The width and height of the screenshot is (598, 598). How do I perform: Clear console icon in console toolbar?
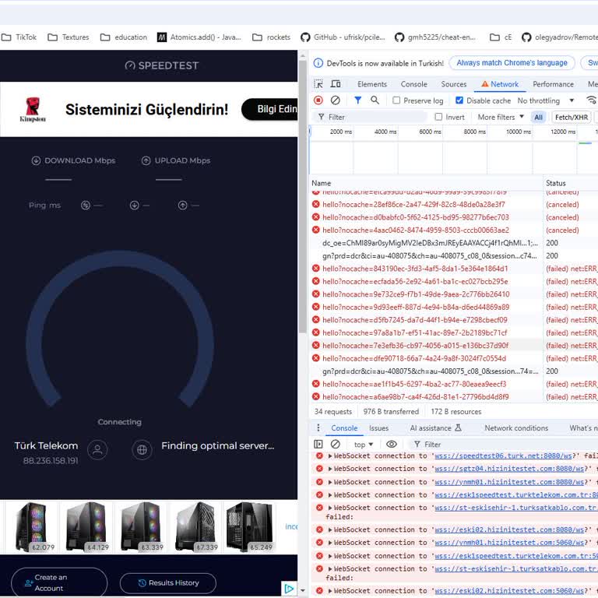click(x=336, y=444)
